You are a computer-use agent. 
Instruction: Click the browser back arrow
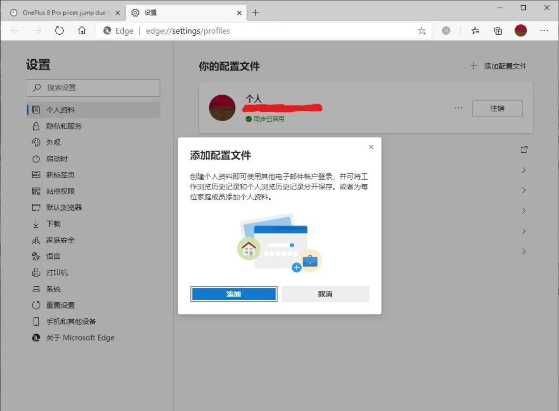(15, 31)
